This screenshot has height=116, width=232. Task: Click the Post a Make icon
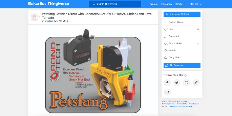coord(166,43)
